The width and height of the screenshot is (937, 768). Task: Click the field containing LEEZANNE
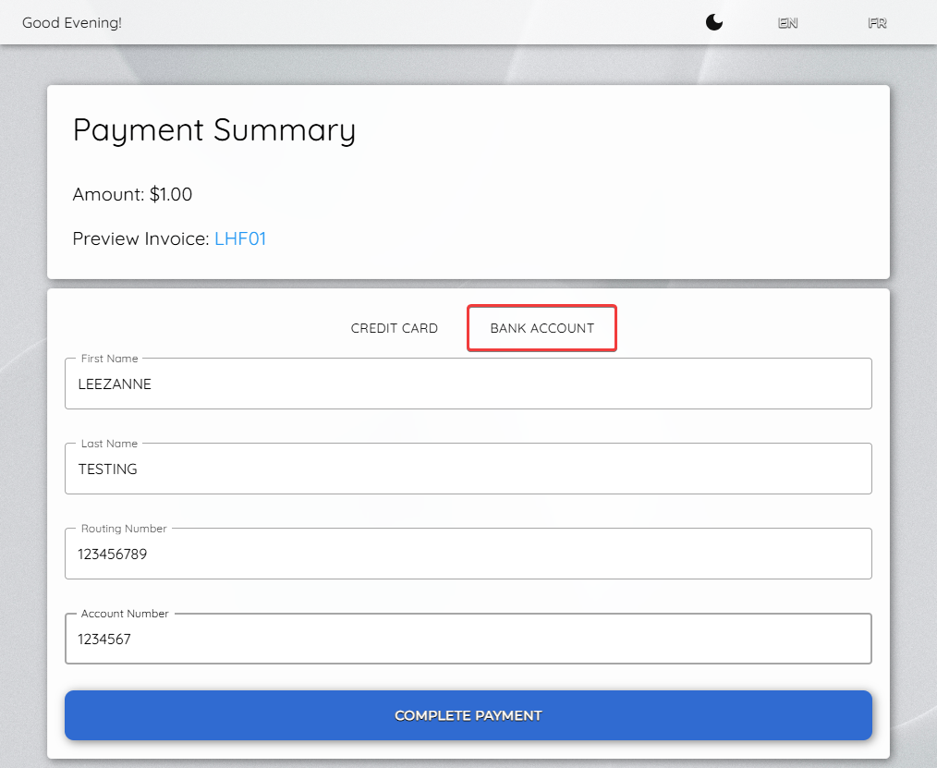(x=468, y=384)
